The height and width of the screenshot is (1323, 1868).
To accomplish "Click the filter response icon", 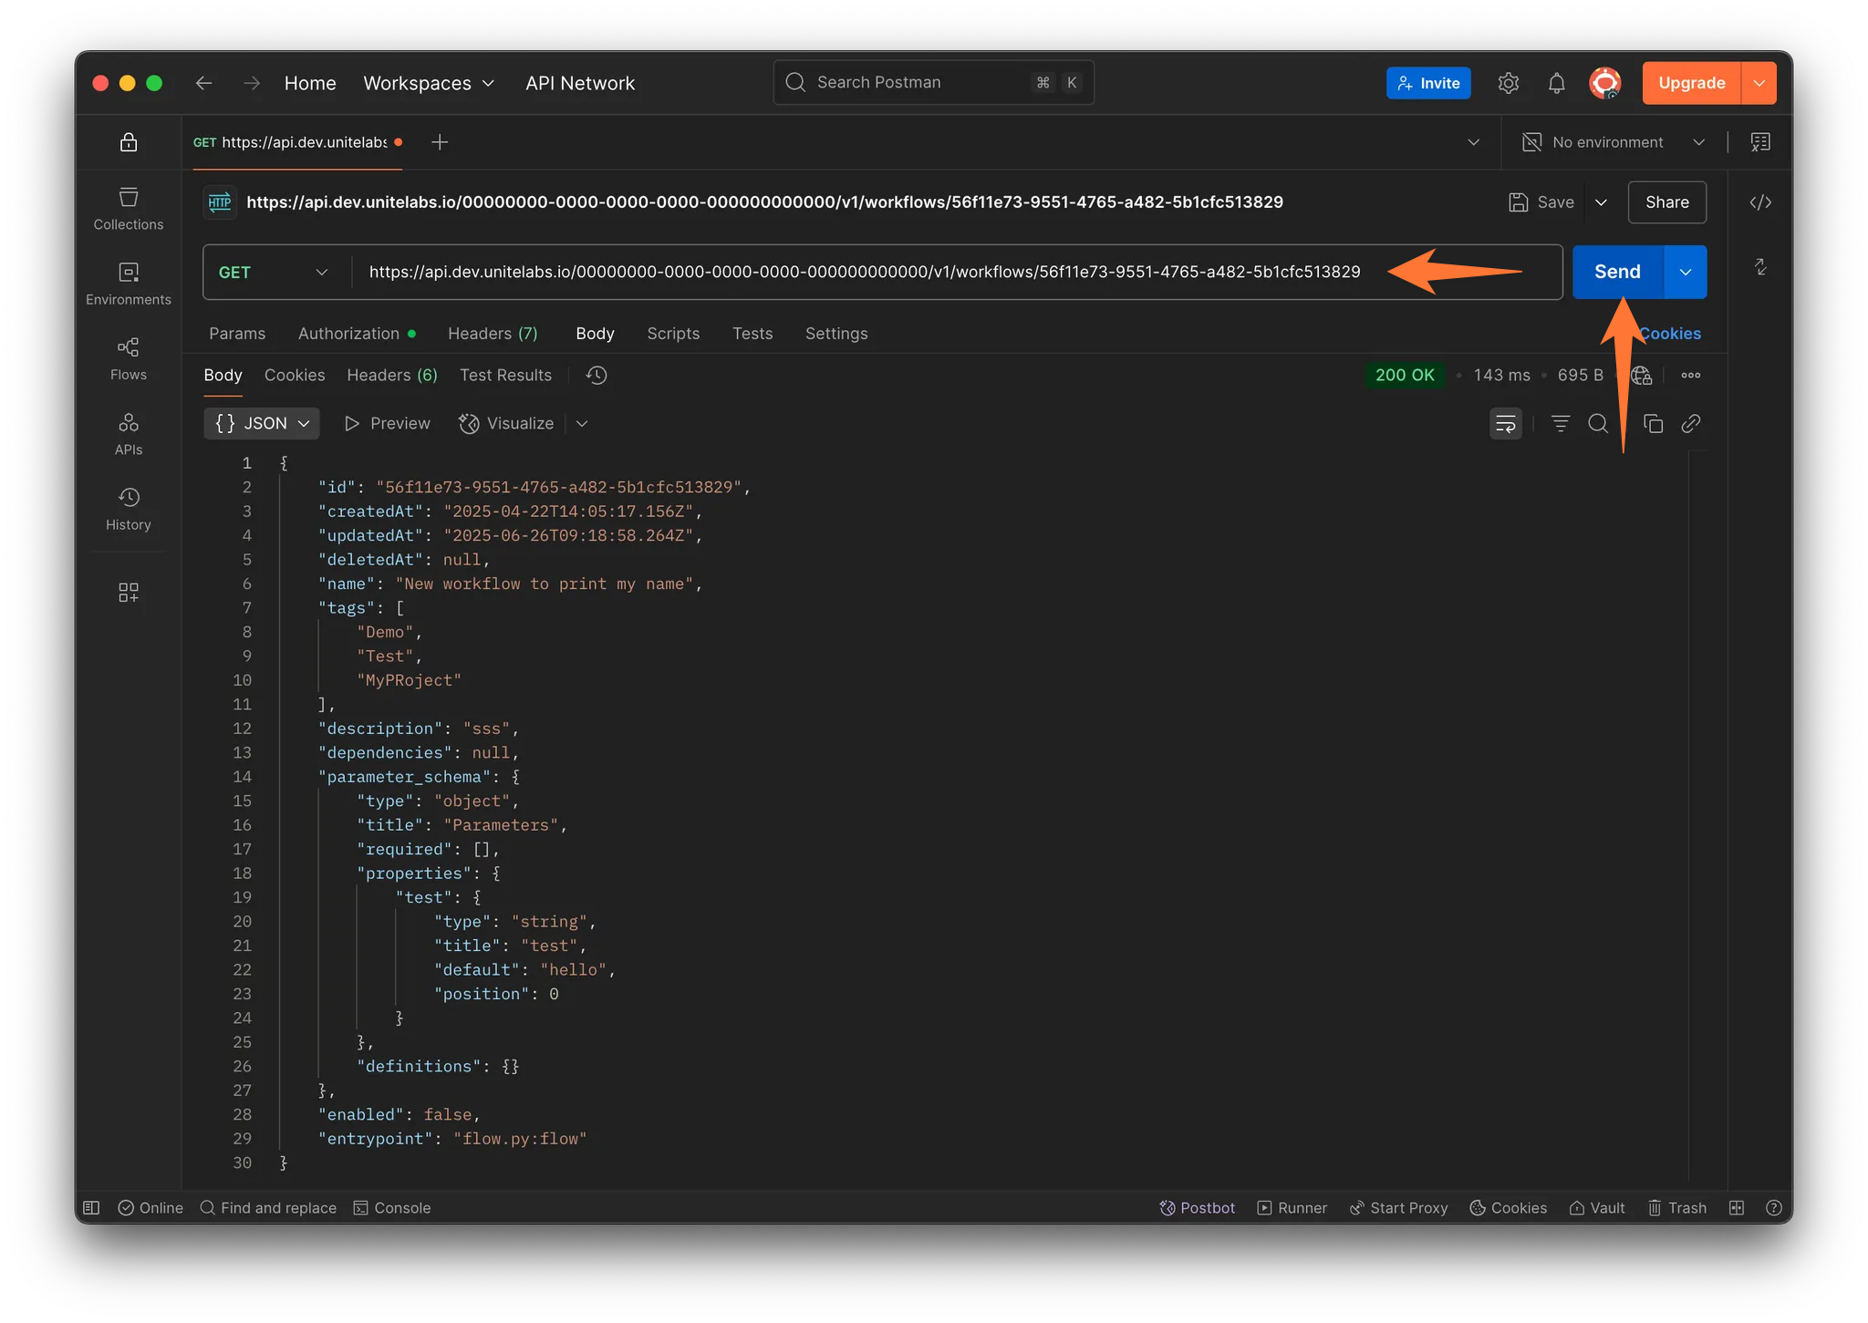I will point(1561,423).
